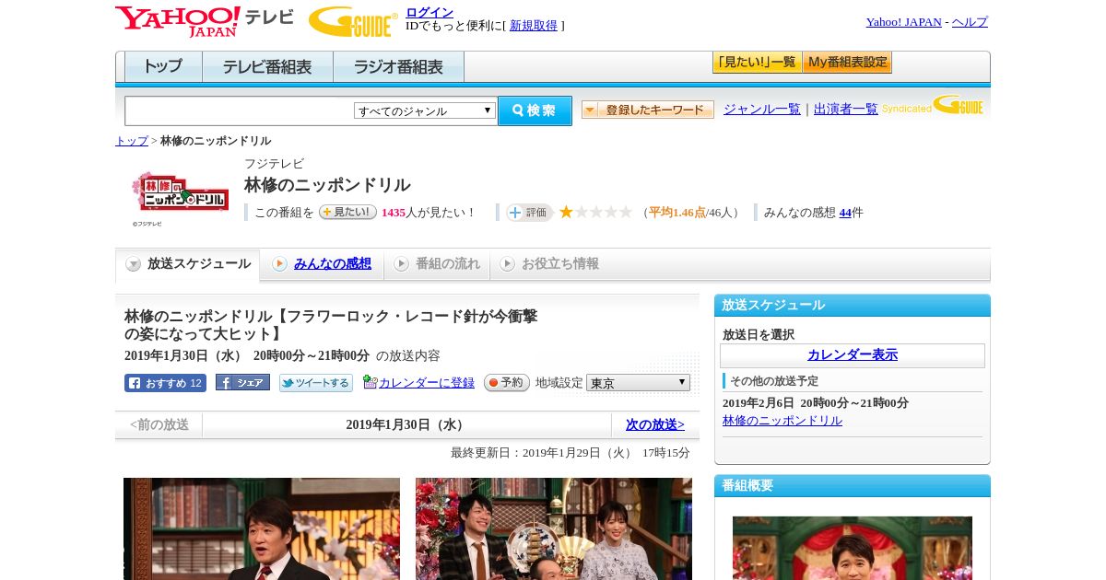Open My番組表設定 button
1106x580 pixels.
pos(847,63)
